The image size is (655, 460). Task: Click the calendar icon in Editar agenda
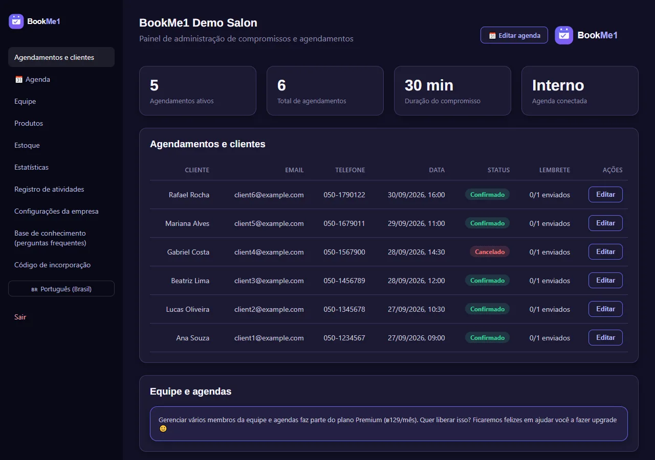(x=492, y=36)
